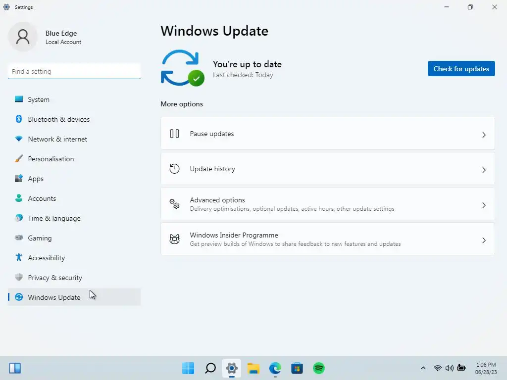The image size is (507, 380).
Task: Open the Update history label
Action: [212, 169]
